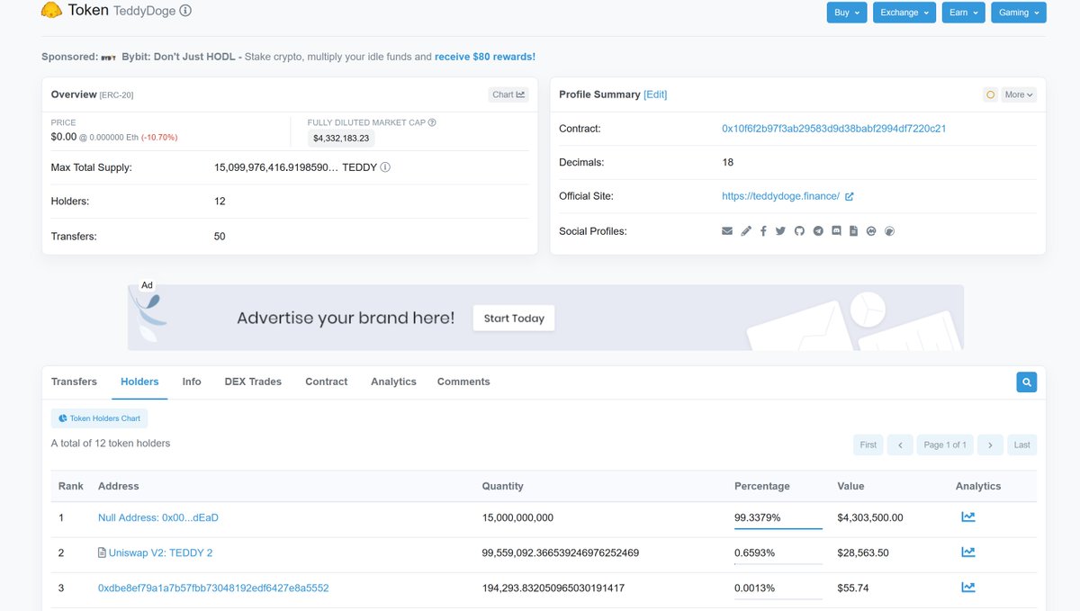The image size is (1080, 611).
Task: Expand the Buy dropdown
Action: [x=847, y=13]
